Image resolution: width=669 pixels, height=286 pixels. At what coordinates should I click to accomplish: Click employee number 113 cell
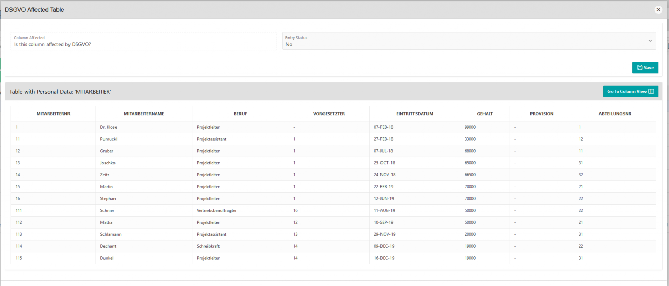pyautogui.click(x=53, y=235)
